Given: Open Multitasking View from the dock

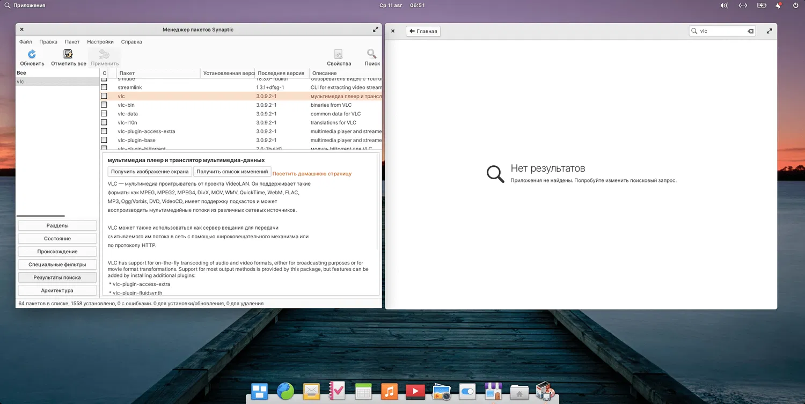Looking at the screenshot, I should tap(260, 392).
